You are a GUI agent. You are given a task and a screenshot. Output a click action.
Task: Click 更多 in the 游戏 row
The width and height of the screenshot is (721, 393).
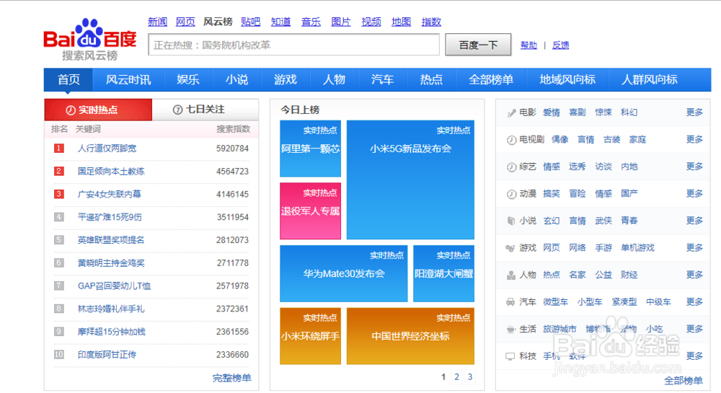[694, 248]
